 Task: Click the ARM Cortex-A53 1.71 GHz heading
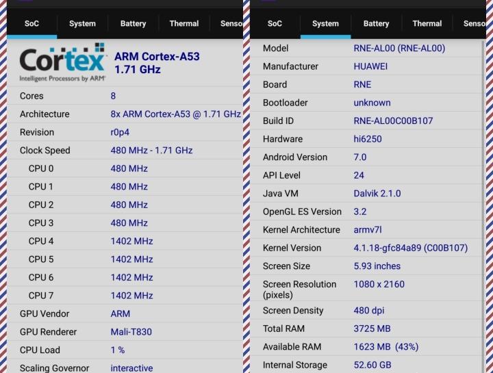click(x=157, y=63)
